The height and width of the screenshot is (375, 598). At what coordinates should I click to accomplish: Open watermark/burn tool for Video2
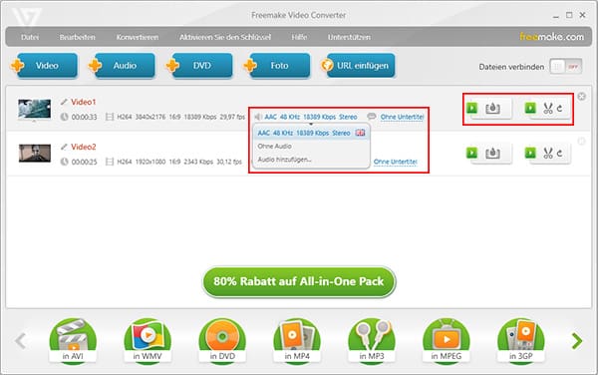[x=492, y=154]
